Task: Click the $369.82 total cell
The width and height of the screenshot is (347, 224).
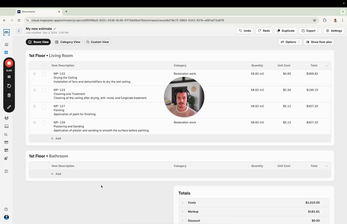Action: 312,74
